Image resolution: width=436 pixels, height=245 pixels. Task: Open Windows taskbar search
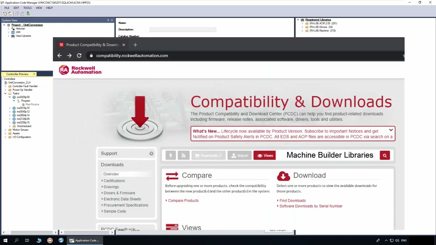(x=16, y=241)
